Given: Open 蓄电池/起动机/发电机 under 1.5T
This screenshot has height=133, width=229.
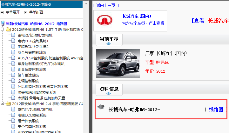Looking at the screenshot, I should point(35,35).
